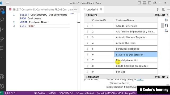Switch to SELECT CustomerID query editor tab
Viewport: 170px width, 95px height.
(40, 9)
